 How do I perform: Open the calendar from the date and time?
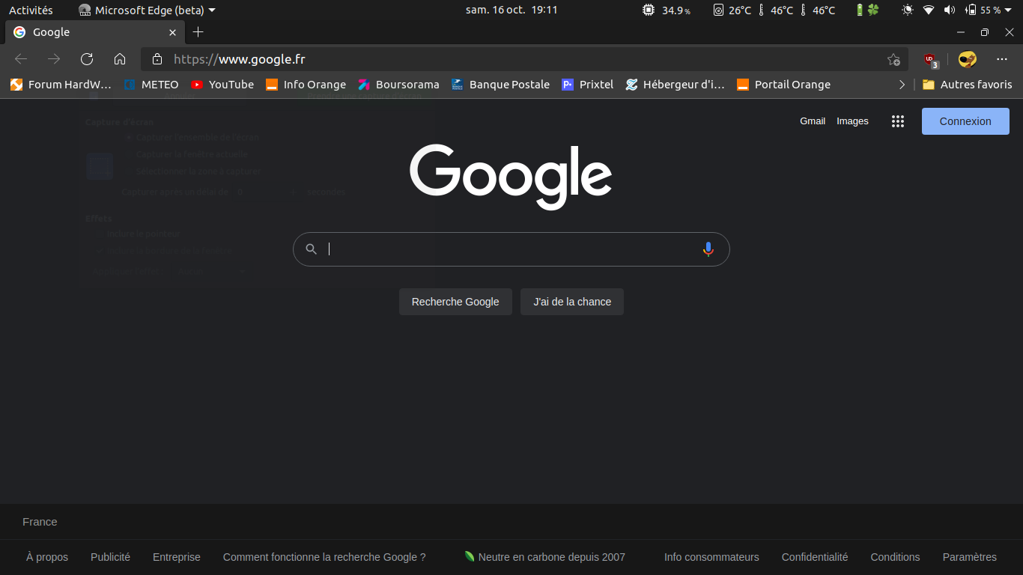[511, 10]
